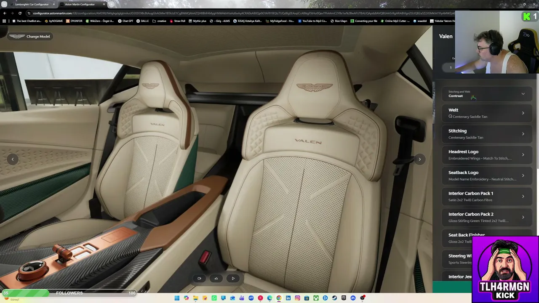Click the Google Chrome taskbar icon
Screen dimensions: 539x303
point(279,298)
